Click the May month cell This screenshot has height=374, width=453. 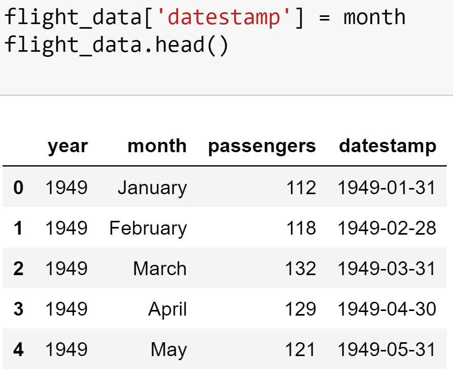click(x=169, y=350)
